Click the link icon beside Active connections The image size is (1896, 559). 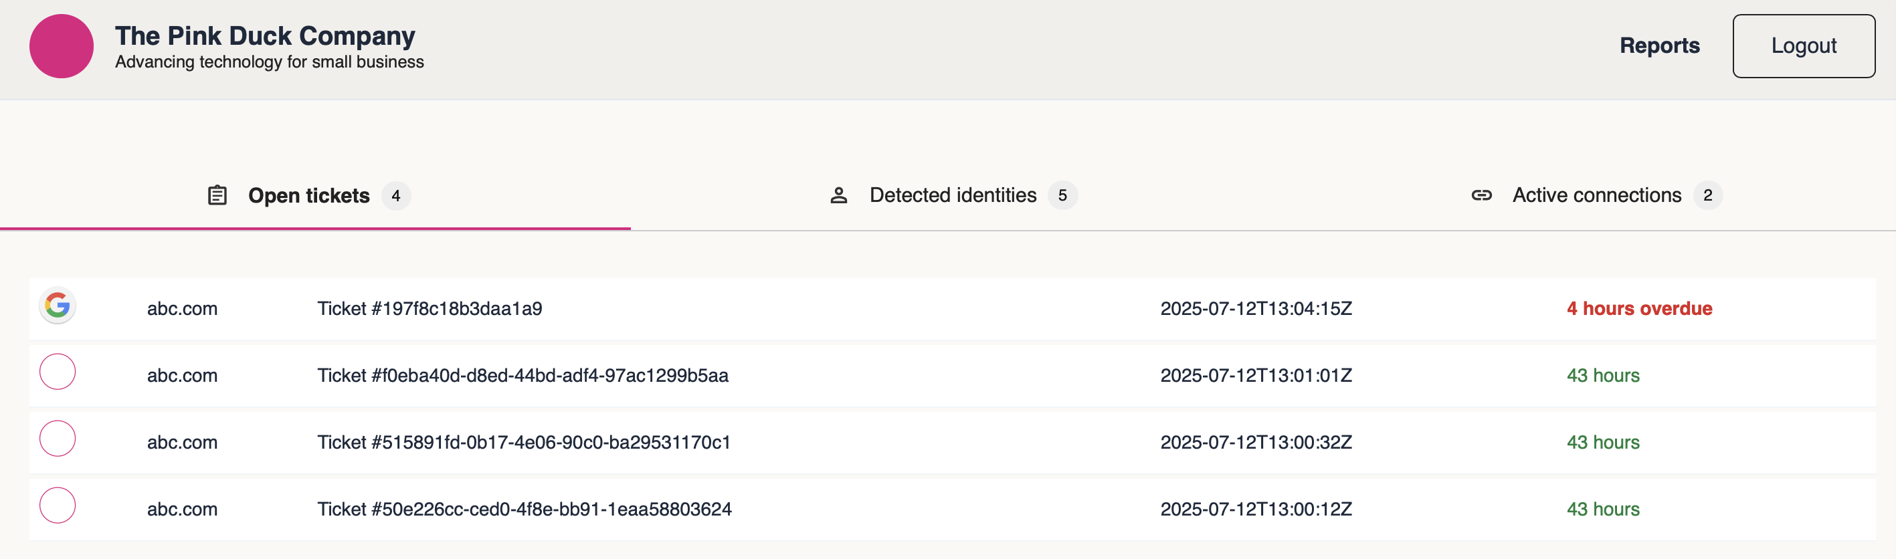[1481, 196]
